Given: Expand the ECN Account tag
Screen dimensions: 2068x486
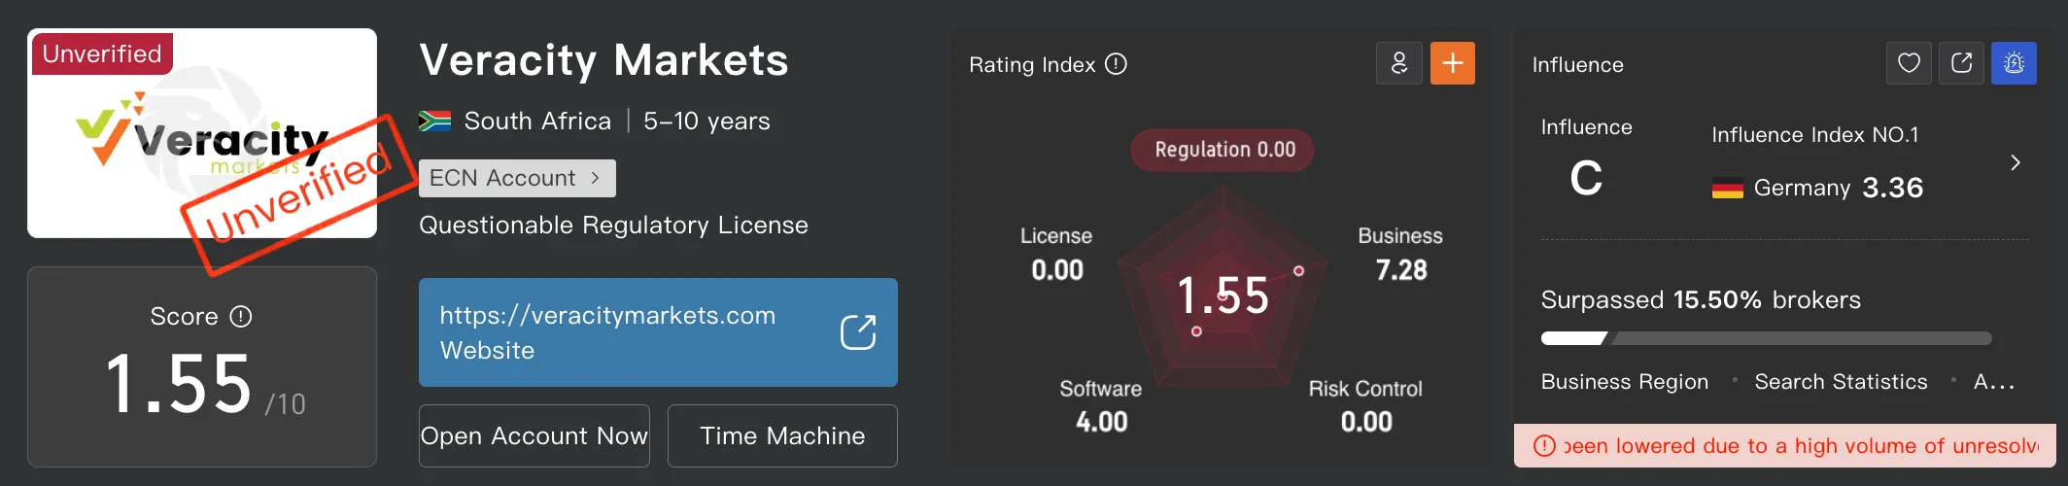Looking at the screenshot, I should [517, 178].
